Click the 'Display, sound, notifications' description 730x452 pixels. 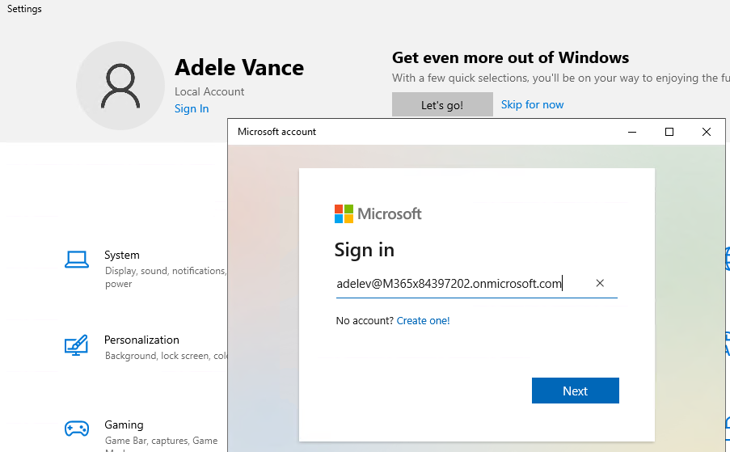point(166,277)
